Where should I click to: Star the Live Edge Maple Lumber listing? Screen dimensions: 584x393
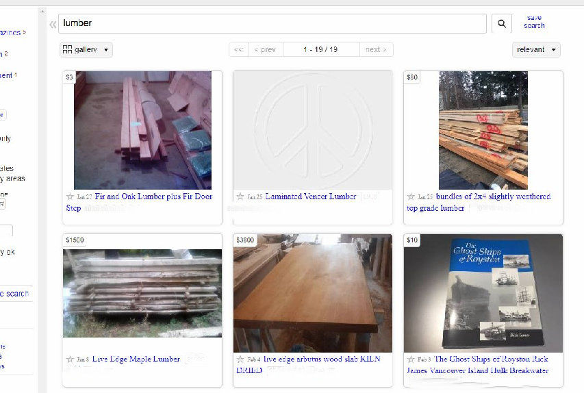[70, 359]
